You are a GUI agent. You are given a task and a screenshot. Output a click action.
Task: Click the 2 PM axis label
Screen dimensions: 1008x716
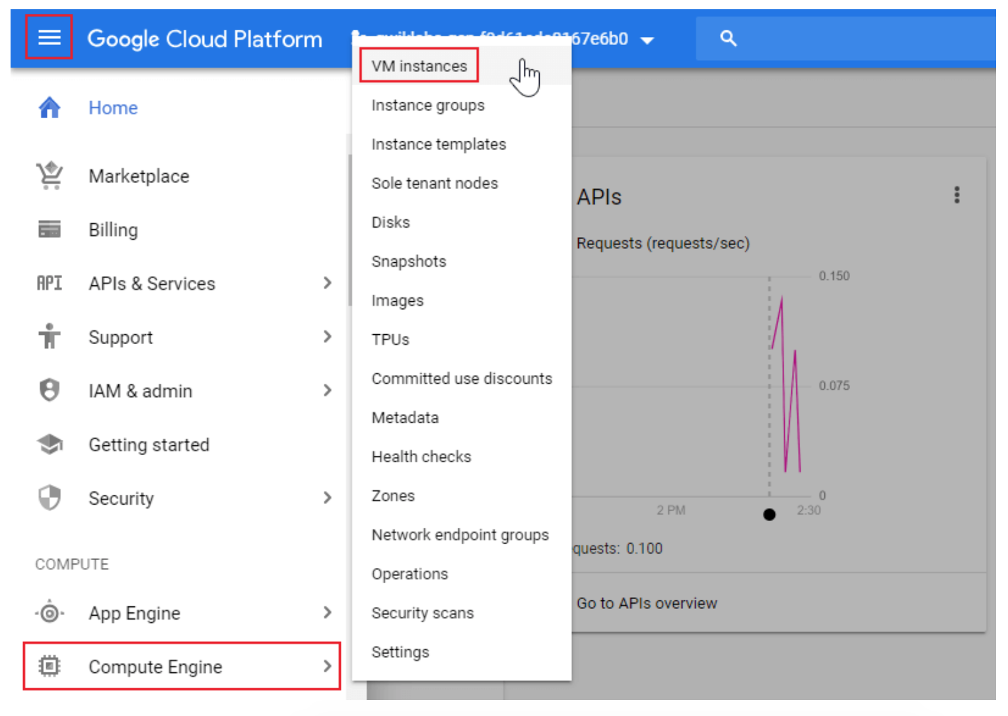point(671,511)
